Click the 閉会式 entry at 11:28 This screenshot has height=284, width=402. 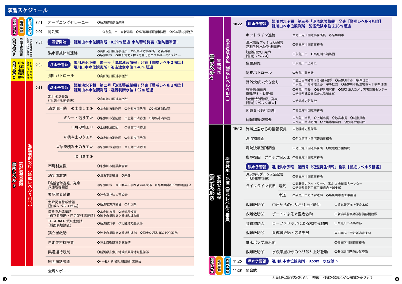click(x=251, y=270)
